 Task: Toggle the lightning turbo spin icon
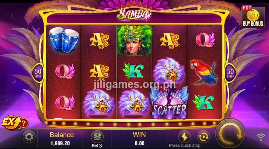[185, 137]
